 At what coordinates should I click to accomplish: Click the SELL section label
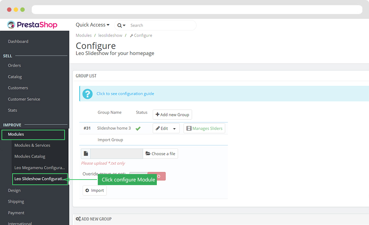click(7, 56)
